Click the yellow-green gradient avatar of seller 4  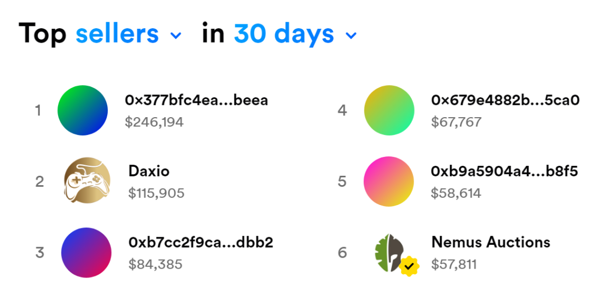click(x=389, y=110)
